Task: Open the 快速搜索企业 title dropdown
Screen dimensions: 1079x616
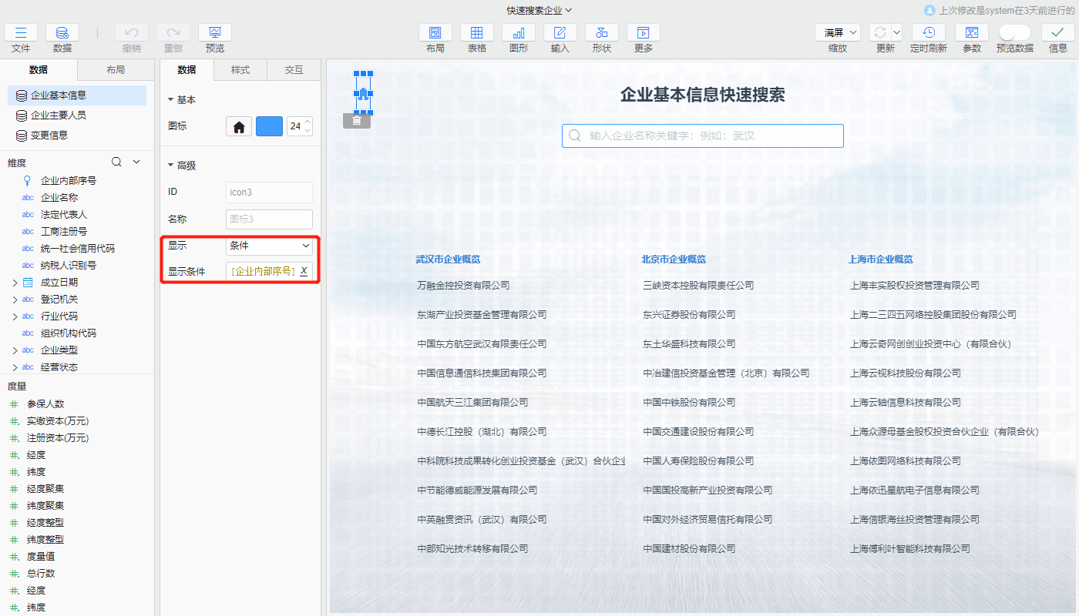Action: coord(539,11)
